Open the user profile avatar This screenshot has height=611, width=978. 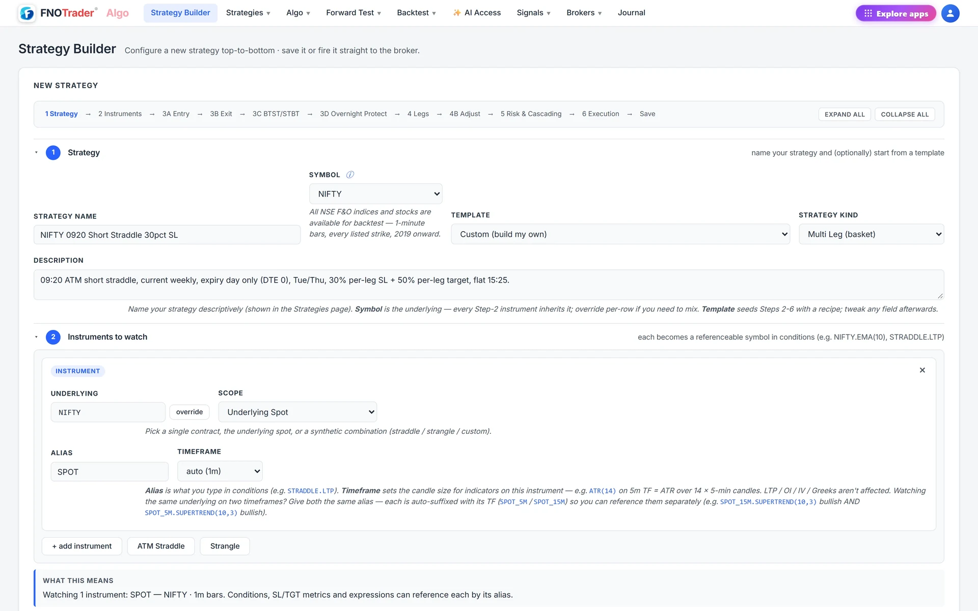[x=950, y=13]
